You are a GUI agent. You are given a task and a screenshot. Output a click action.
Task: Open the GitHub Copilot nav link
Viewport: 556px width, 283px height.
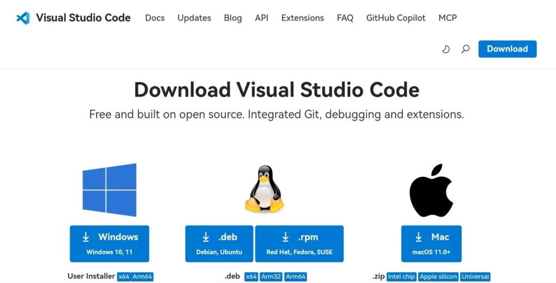tap(396, 18)
